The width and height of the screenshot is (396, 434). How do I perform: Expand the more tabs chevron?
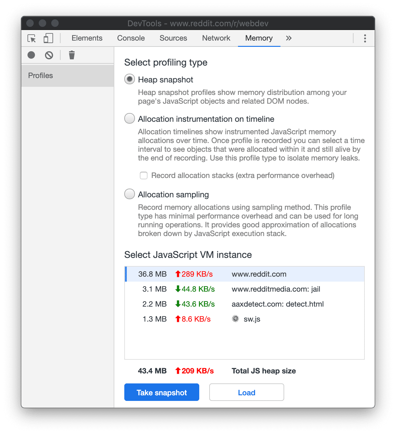289,38
